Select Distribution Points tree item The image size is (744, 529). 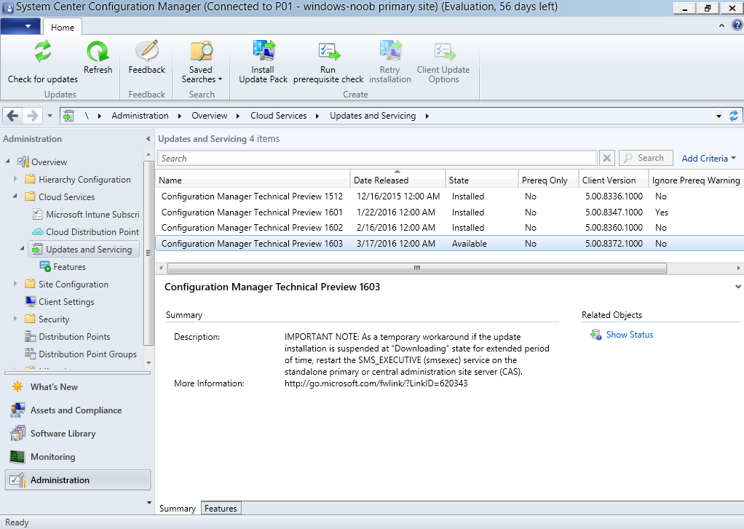click(x=68, y=337)
